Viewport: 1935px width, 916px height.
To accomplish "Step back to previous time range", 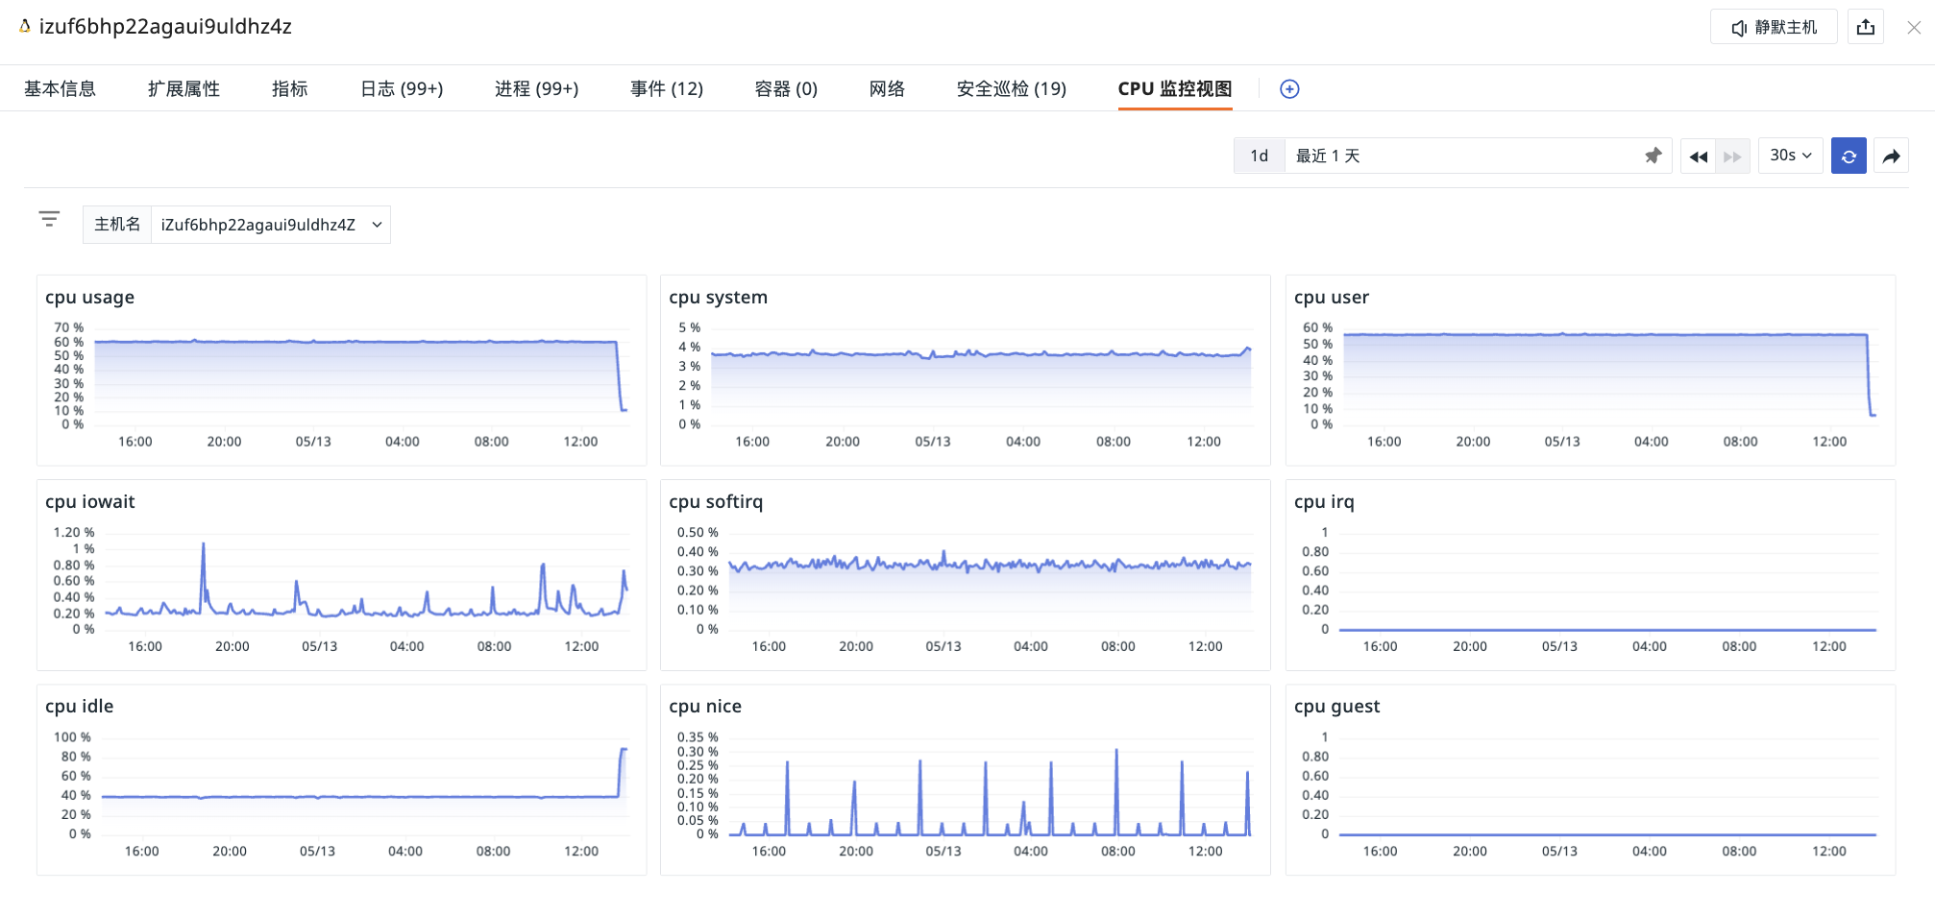I will (1698, 156).
